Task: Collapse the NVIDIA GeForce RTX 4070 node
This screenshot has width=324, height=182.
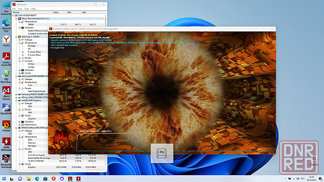Action: tap(16, 128)
